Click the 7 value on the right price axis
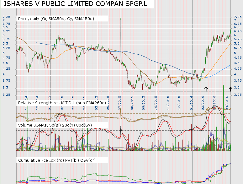This screenshot has width=243, height=184. 235,20
